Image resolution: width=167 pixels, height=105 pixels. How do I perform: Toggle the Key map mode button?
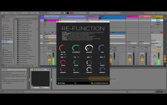pos(151,13)
